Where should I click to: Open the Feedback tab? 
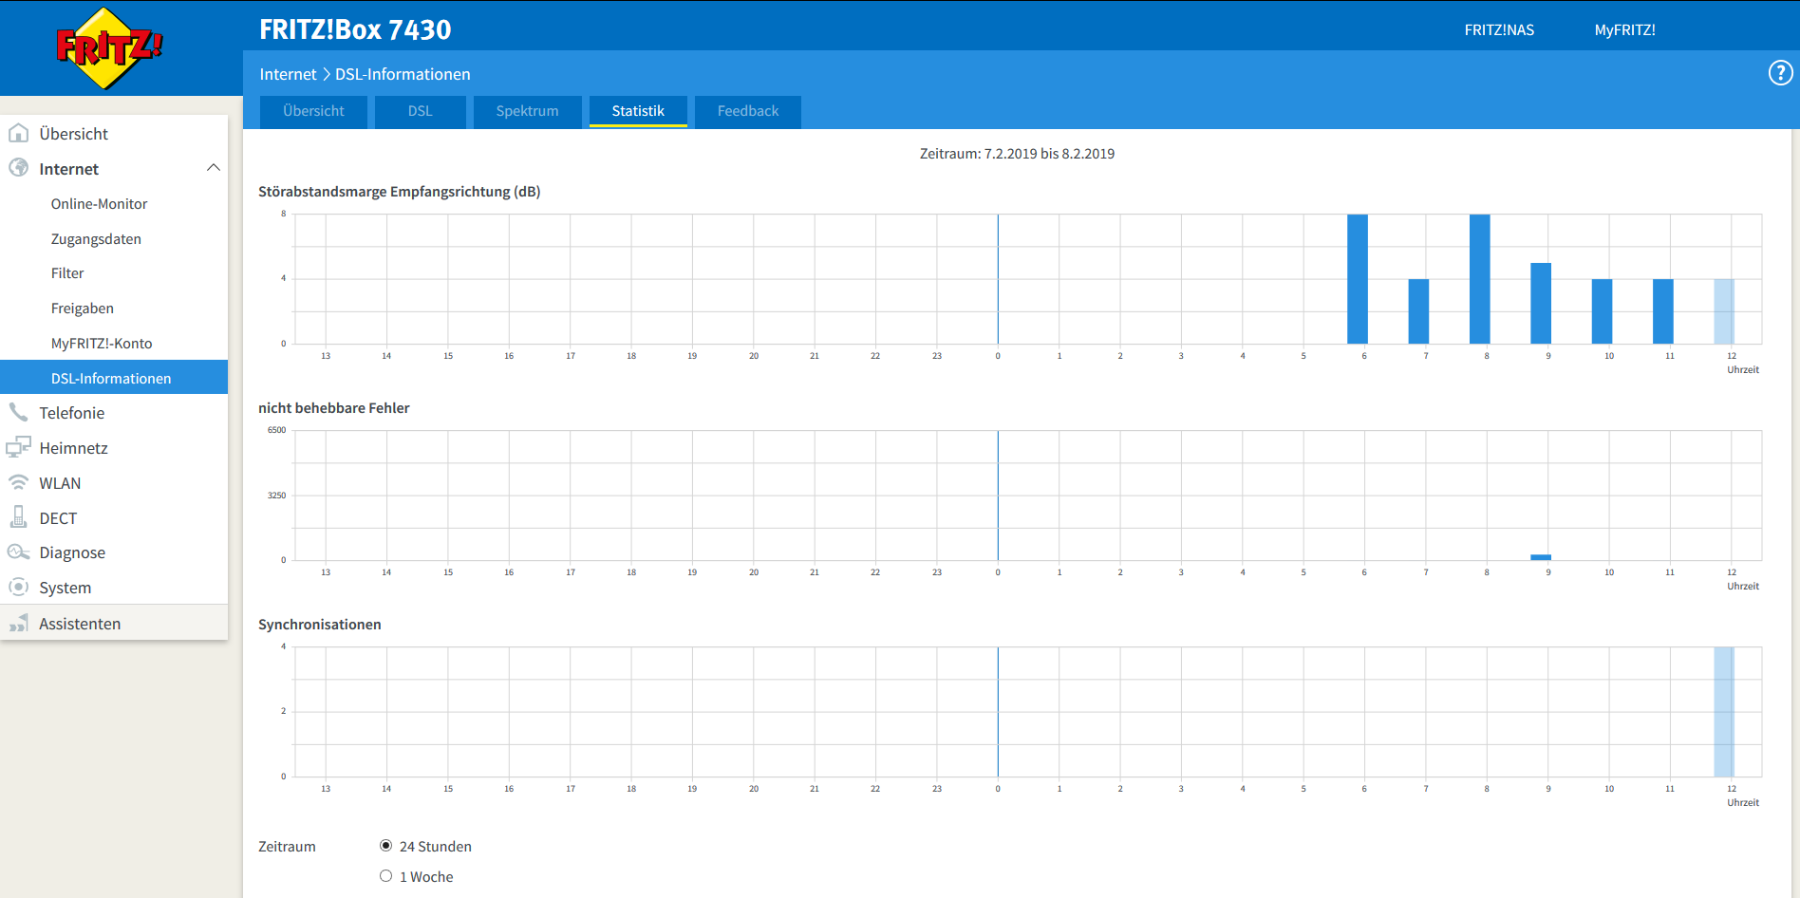[748, 111]
